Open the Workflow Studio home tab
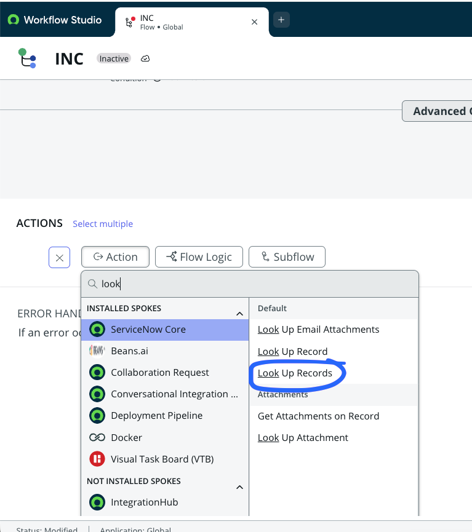The width and height of the screenshot is (472, 532). [55, 20]
